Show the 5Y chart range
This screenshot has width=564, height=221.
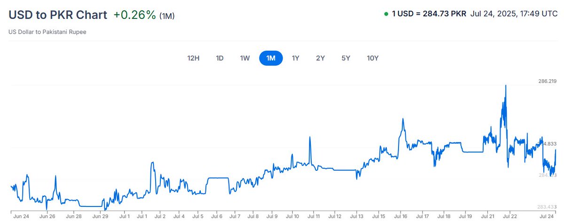346,58
